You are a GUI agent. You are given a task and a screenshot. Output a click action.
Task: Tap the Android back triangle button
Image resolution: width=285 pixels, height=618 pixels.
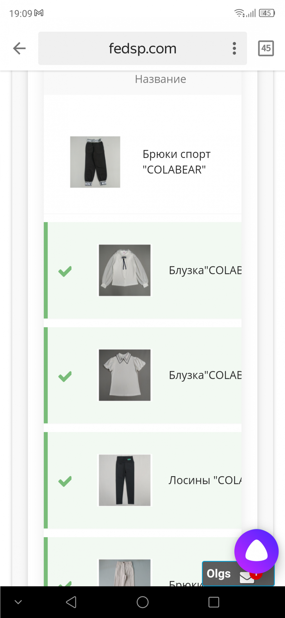pos(71,602)
